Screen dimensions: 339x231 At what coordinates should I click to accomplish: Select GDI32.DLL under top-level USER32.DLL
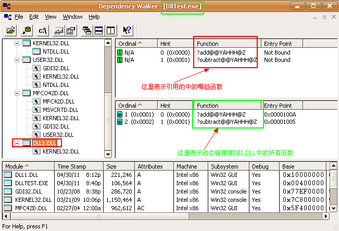56,68
